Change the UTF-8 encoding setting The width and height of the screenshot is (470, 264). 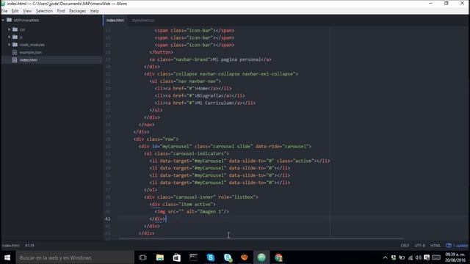(419, 246)
